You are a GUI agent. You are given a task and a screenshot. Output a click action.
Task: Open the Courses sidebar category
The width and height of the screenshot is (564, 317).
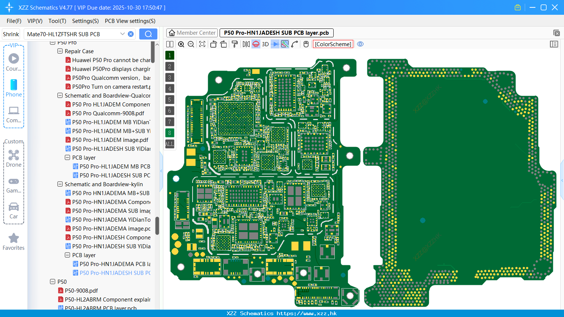14,62
